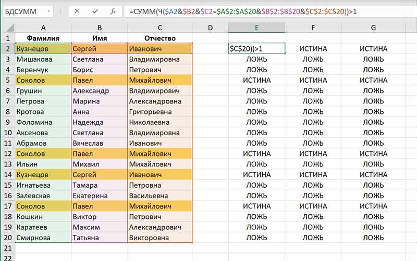Select column F header
Screen dimensions: 417x261
pyautogui.click(x=313, y=28)
